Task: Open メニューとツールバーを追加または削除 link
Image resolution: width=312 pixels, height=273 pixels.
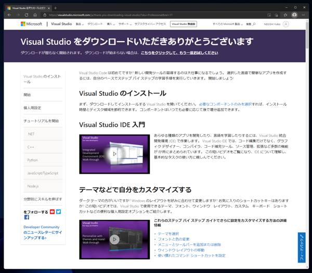Action: [189, 244]
